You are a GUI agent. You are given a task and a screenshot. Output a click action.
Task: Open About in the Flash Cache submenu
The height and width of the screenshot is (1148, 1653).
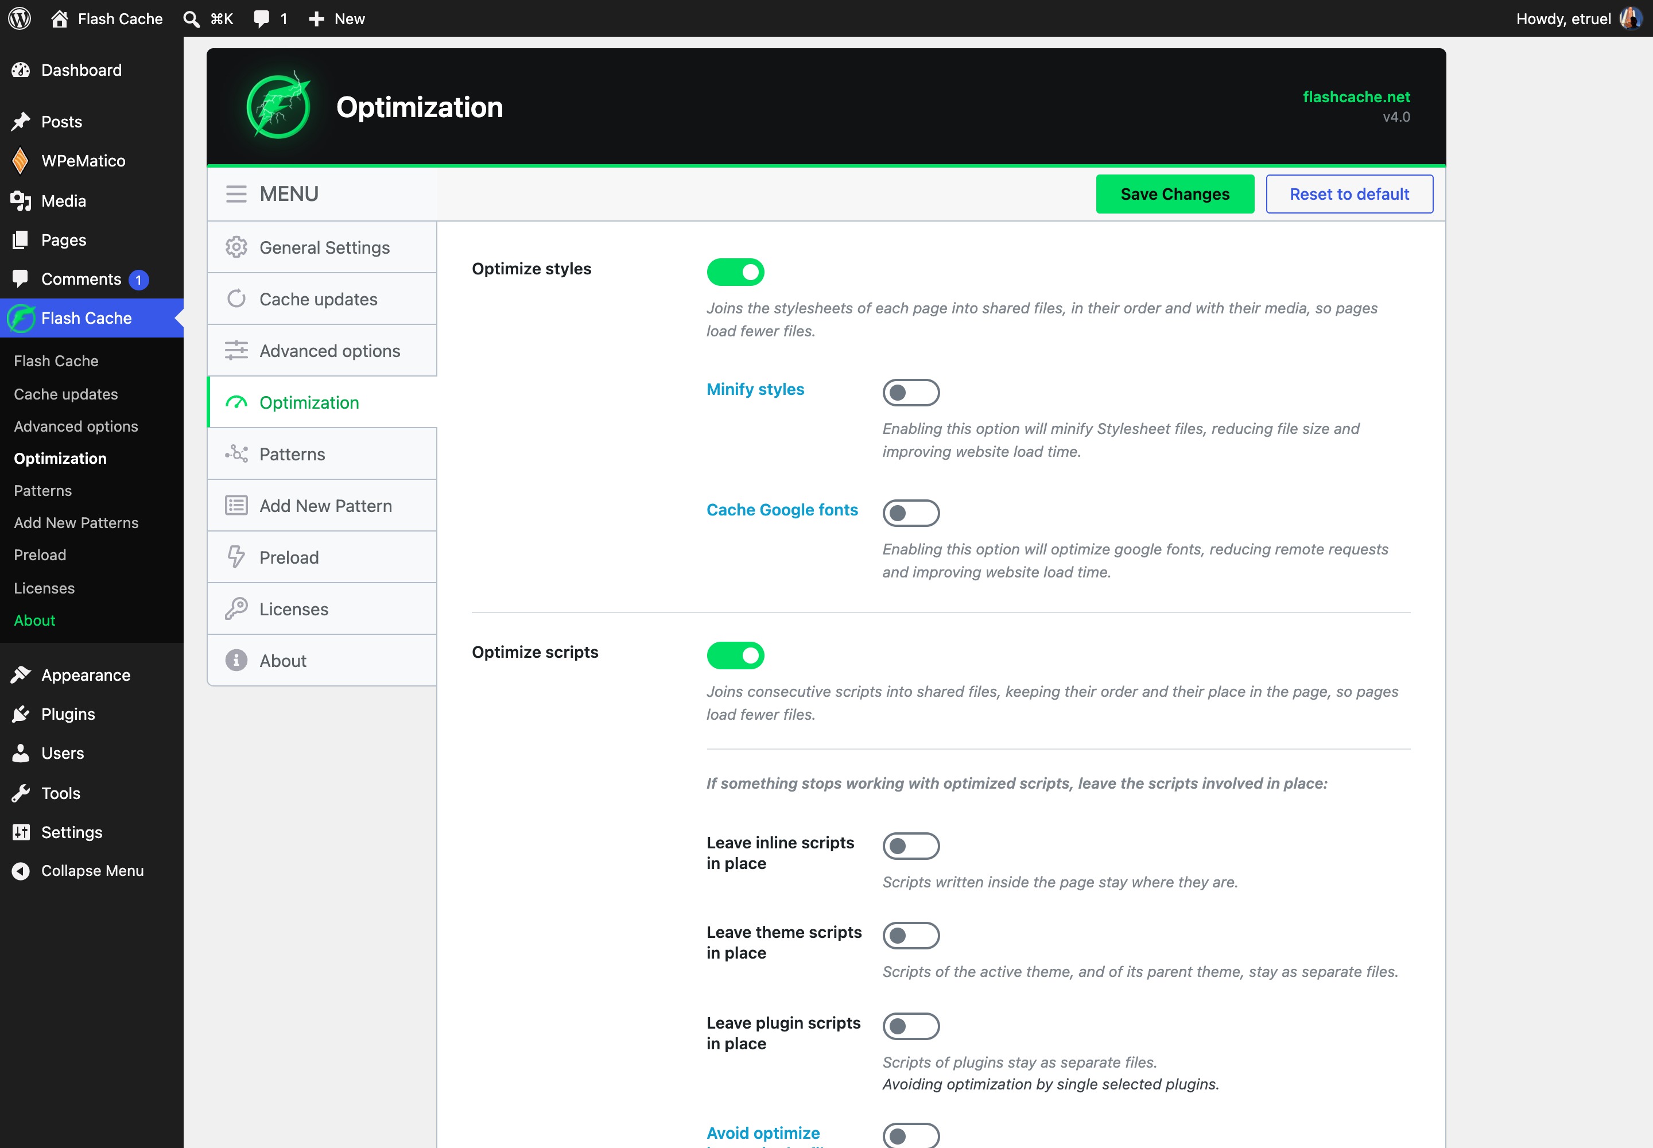click(34, 620)
